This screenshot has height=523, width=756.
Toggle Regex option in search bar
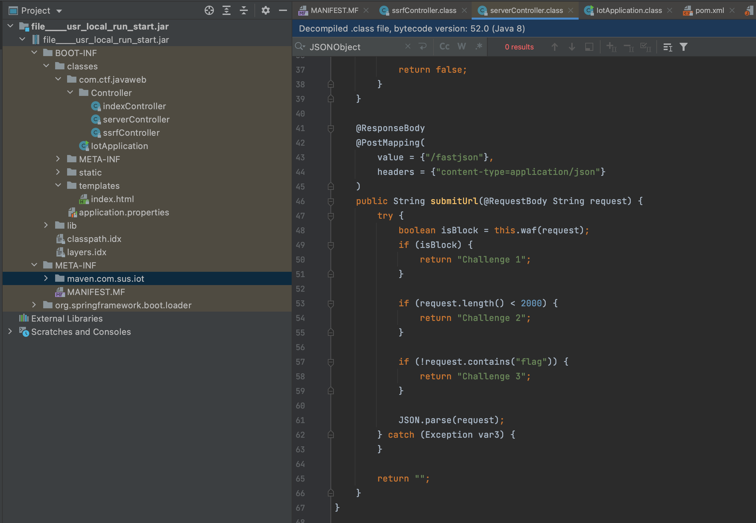coord(479,47)
